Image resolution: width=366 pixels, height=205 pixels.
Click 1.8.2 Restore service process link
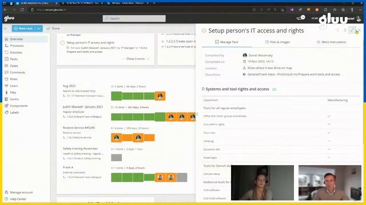(x=79, y=138)
